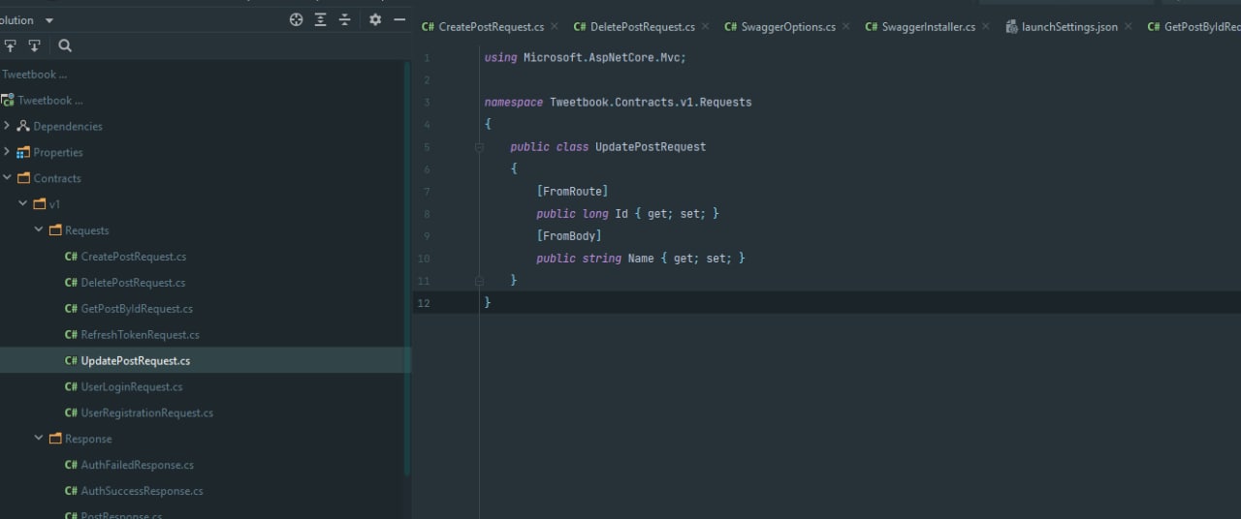
Task: Open the Solution view dropdown arrow
Action: (49, 20)
